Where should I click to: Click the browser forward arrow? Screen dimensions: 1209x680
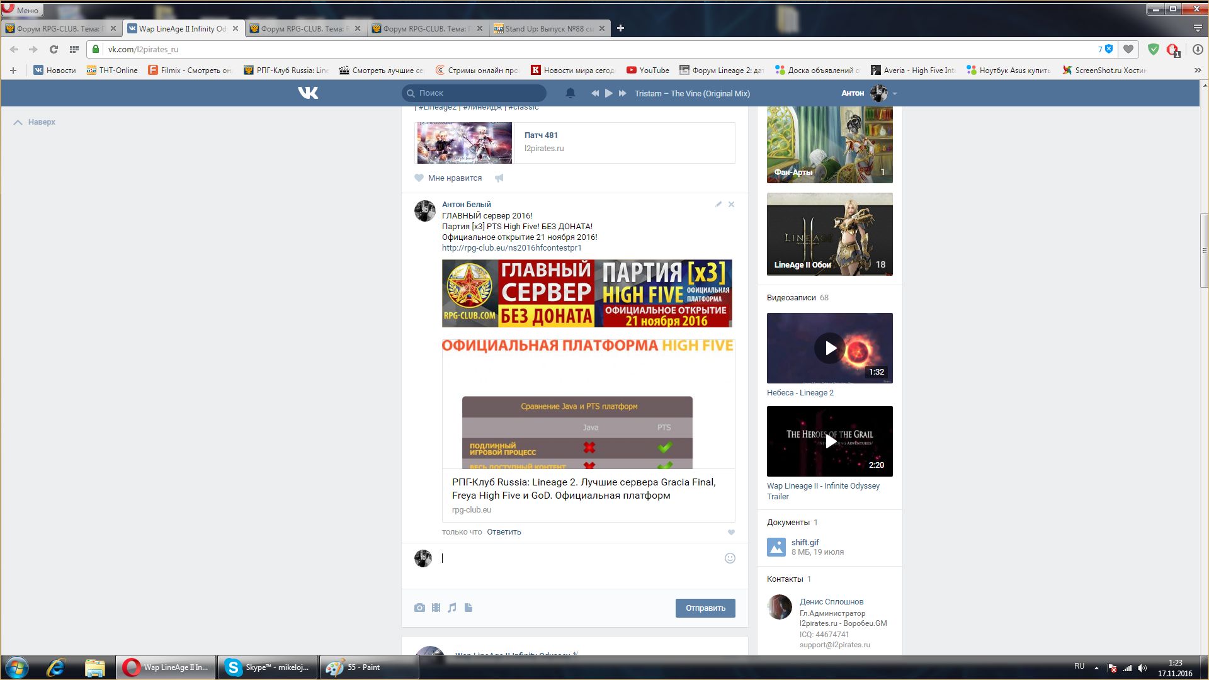click(33, 49)
